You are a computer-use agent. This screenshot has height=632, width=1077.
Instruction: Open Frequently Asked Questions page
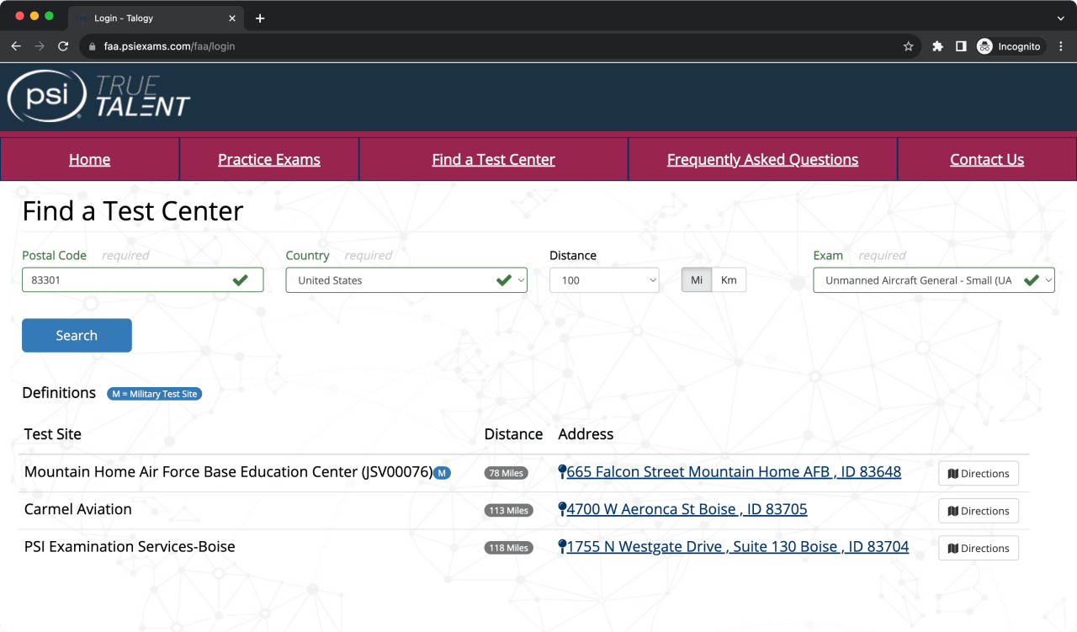pyautogui.click(x=762, y=160)
